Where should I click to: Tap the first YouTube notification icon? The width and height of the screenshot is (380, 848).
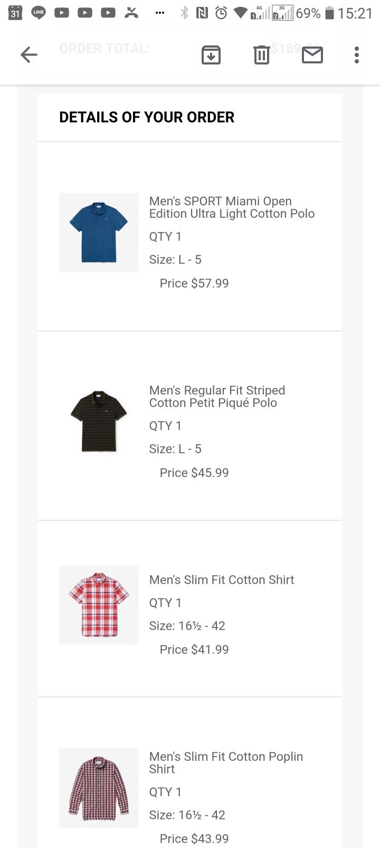point(62,13)
